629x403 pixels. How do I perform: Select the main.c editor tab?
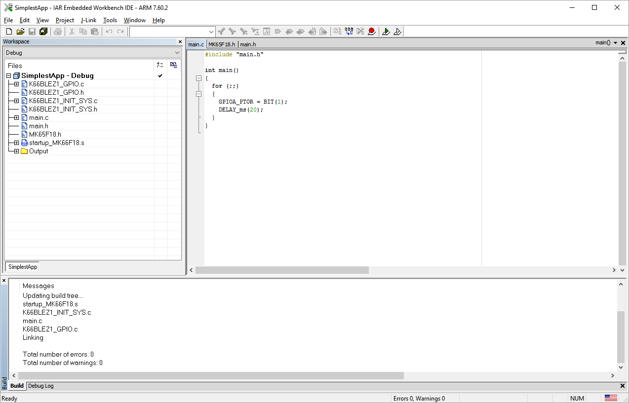[x=196, y=44]
